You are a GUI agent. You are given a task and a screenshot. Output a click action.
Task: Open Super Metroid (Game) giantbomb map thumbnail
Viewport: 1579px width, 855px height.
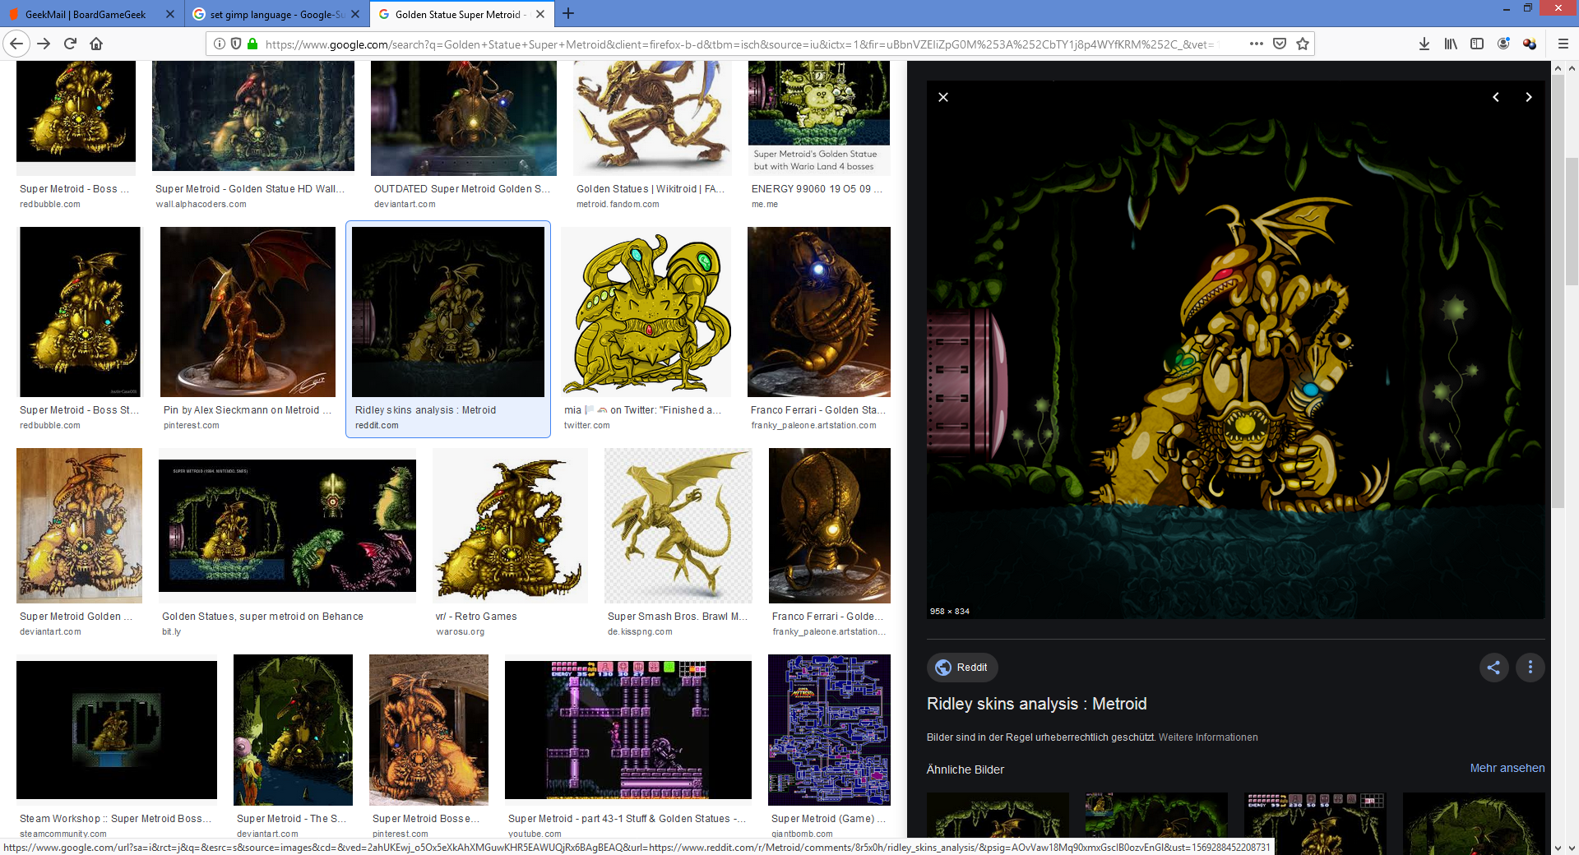[829, 730]
